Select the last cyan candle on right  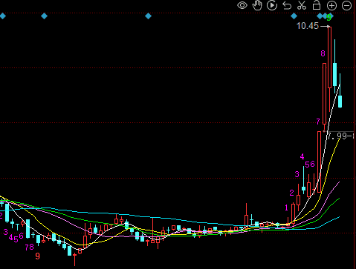click(x=340, y=102)
